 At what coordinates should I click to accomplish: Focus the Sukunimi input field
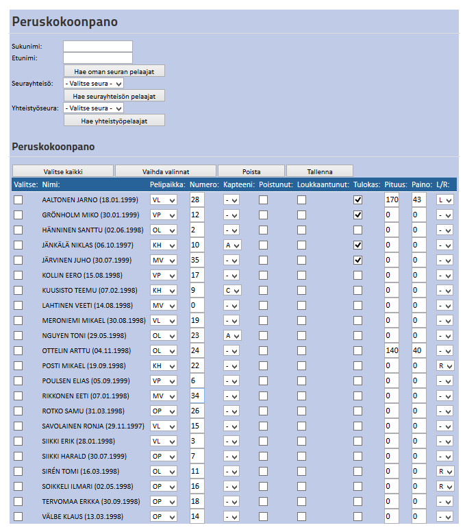(x=98, y=47)
